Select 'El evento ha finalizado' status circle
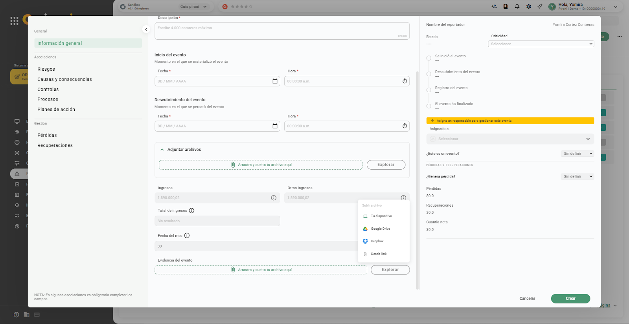 pyautogui.click(x=429, y=106)
